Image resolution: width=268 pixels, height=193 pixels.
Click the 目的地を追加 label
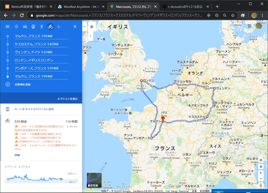(23, 84)
